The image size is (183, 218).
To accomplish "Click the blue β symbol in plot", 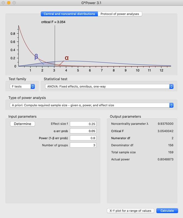I will click(x=36, y=57).
